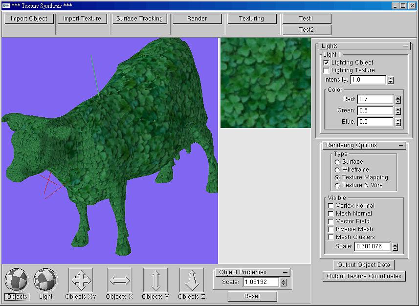Click the Output Texture Coordinates button

[x=364, y=276]
